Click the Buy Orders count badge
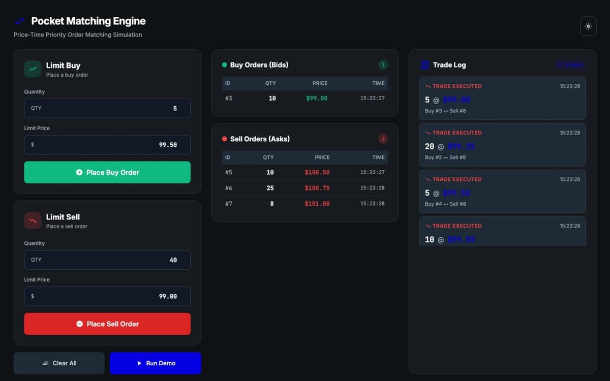The width and height of the screenshot is (610, 381). coord(383,65)
